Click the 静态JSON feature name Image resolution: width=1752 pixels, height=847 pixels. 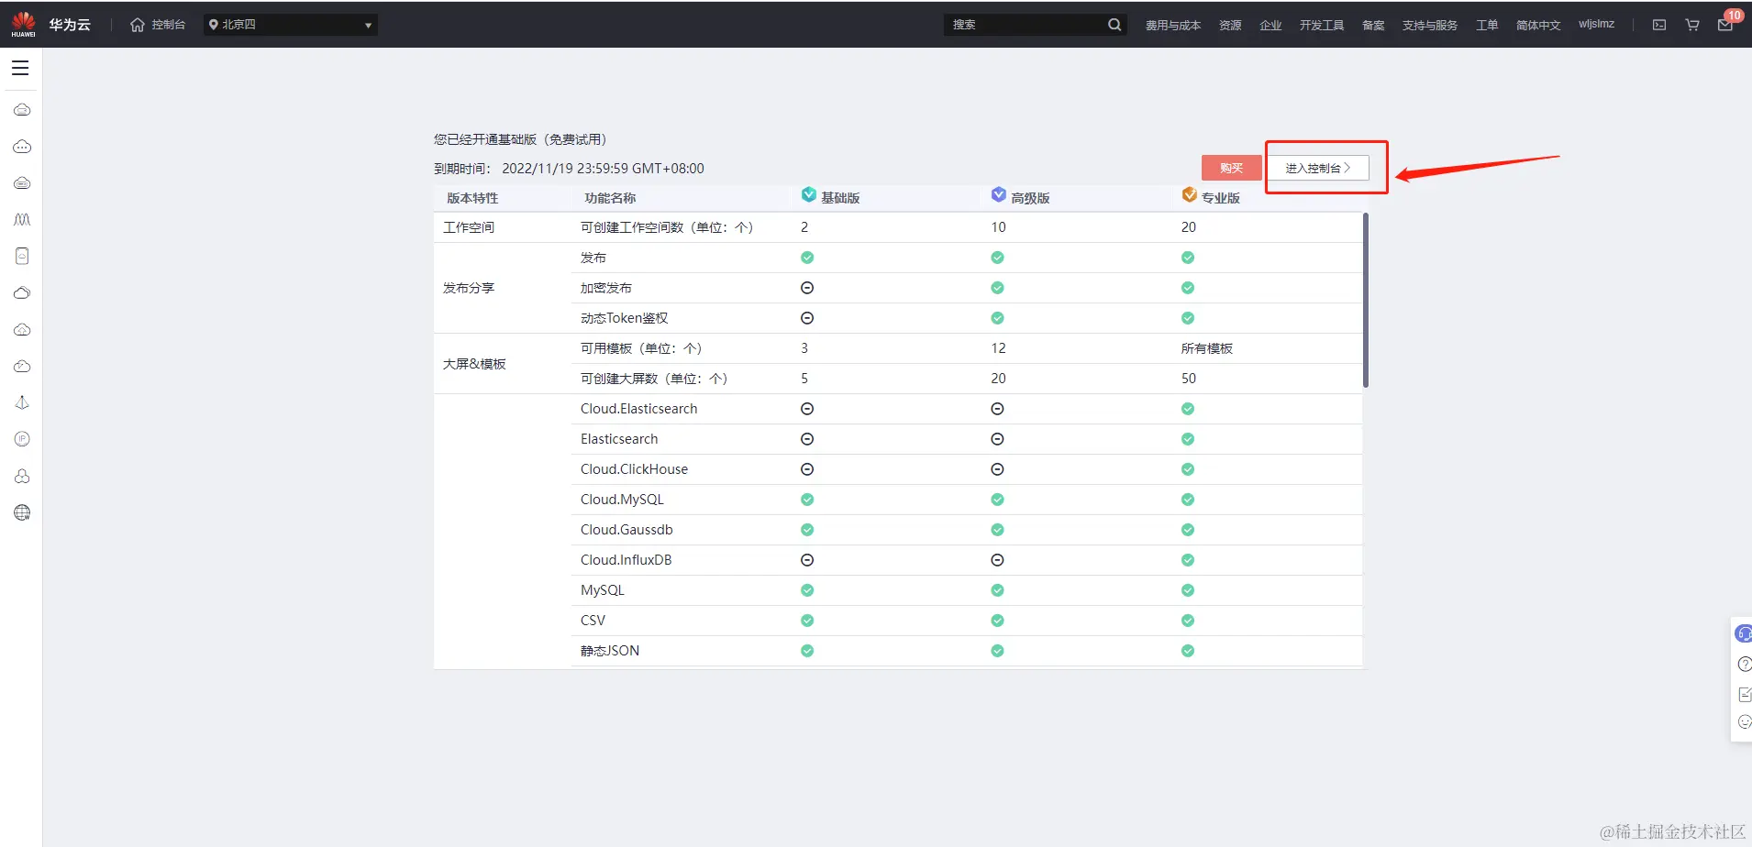pyautogui.click(x=610, y=651)
